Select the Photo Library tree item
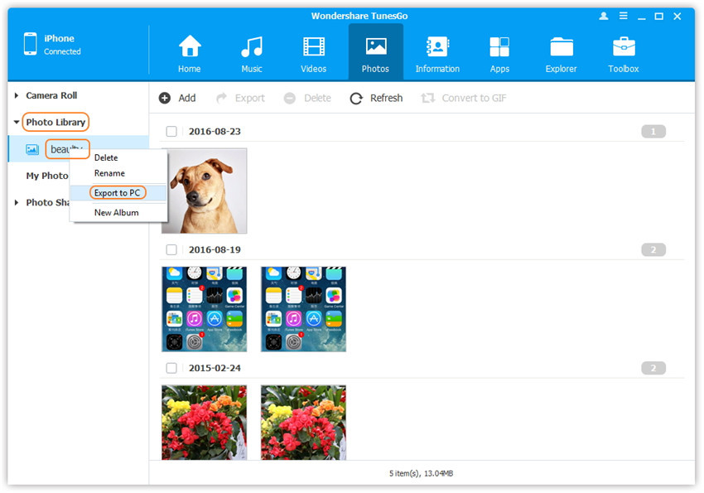Screen dimensions: 704x493 point(55,122)
